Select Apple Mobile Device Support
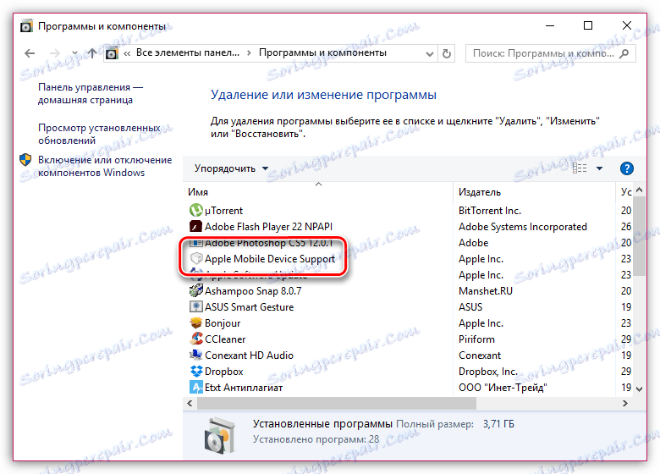 [270, 259]
